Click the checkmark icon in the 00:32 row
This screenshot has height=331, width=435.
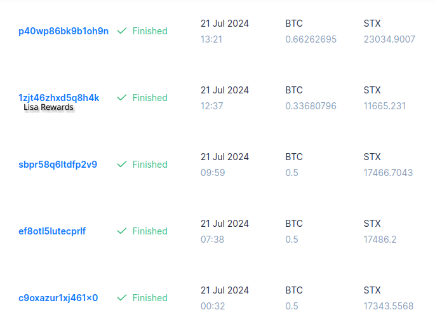(x=122, y=298)
